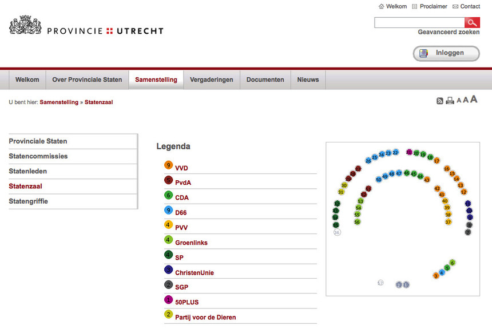Click the green CDA legend circle showing 6
This screenshot has height=333, width=492.
pos(169,195)
